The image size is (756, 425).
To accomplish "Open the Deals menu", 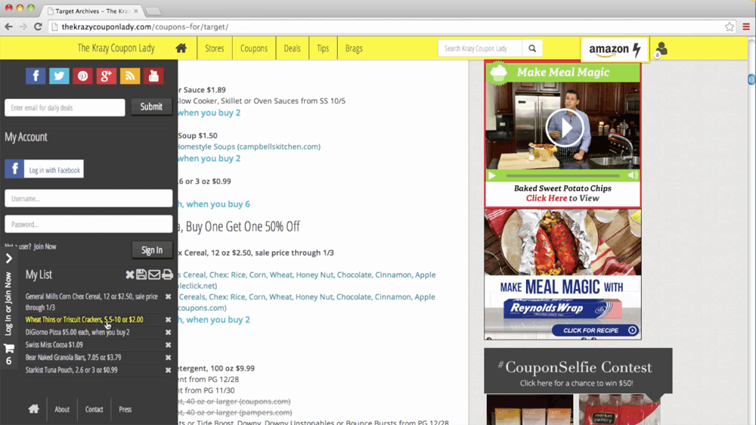I will click(292, 48).
